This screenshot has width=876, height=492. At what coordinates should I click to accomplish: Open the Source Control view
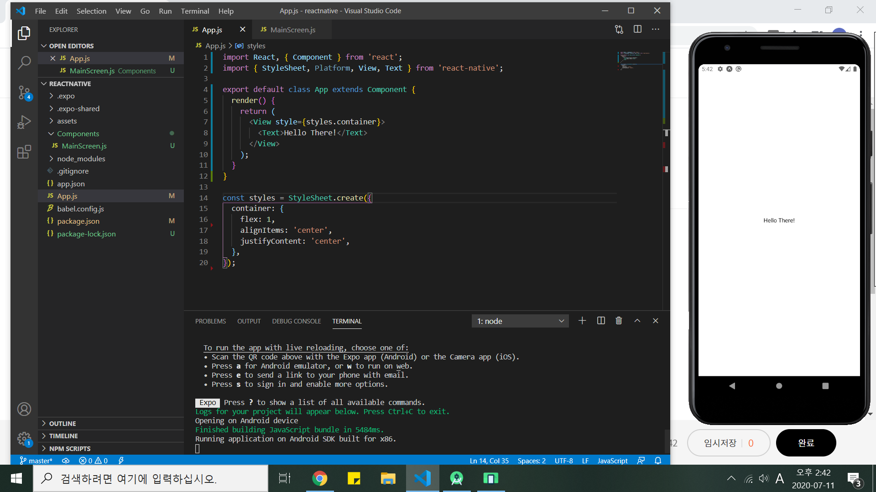point(24,92)
